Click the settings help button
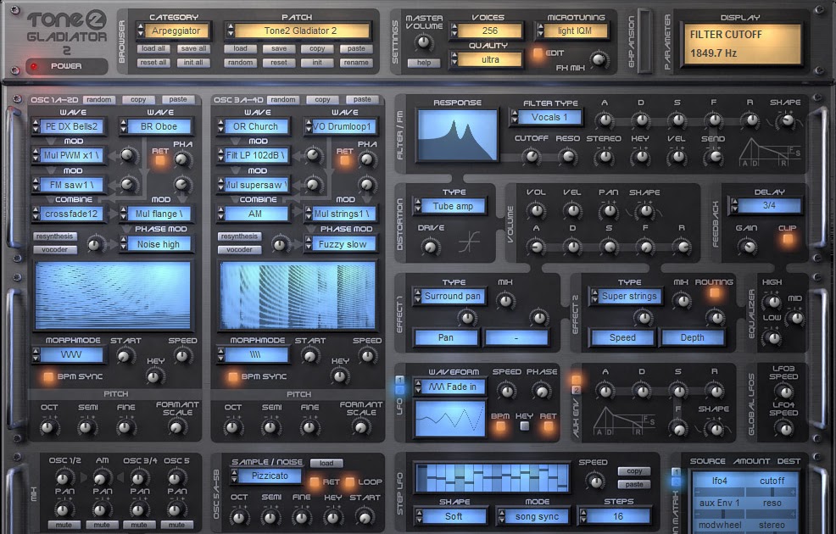836x534 pixels. click(x=424, y=63)
